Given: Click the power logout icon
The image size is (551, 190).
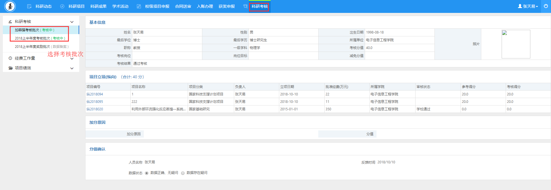Looking at the screenshot, I should 546,6.
